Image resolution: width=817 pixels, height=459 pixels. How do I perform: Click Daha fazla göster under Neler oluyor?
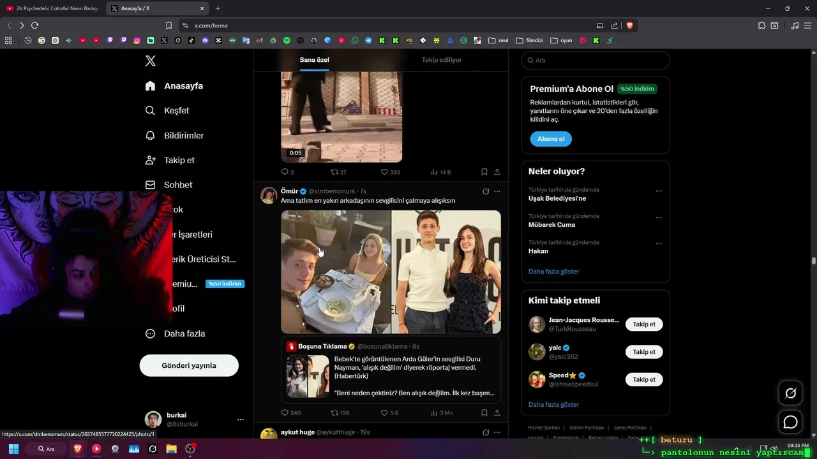click(x=554, y=272)
